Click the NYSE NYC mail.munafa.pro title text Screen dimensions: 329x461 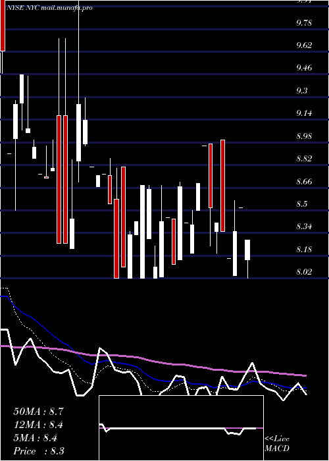click(49, 8)
